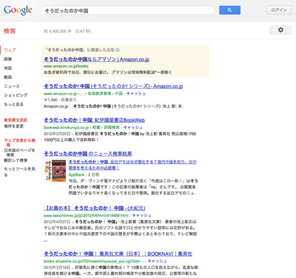
Task: Open cached copy of Amazon result
Action: 136,93
